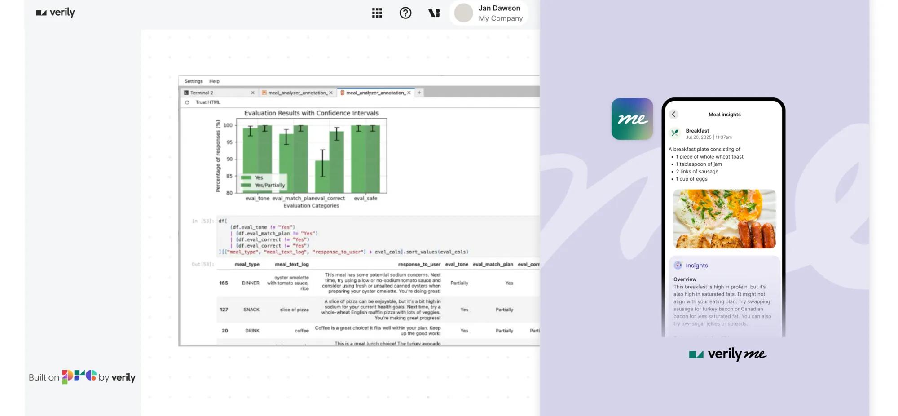Open the Settings menu
This screenshot has width=898, height=416.
tap(193, 81)
